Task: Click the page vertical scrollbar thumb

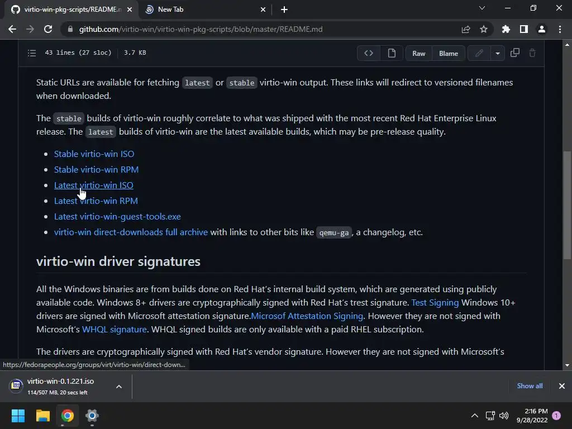Action: tap(567, 205)
